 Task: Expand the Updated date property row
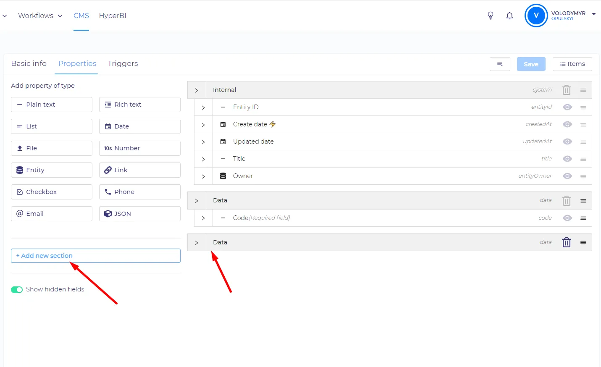203,142
